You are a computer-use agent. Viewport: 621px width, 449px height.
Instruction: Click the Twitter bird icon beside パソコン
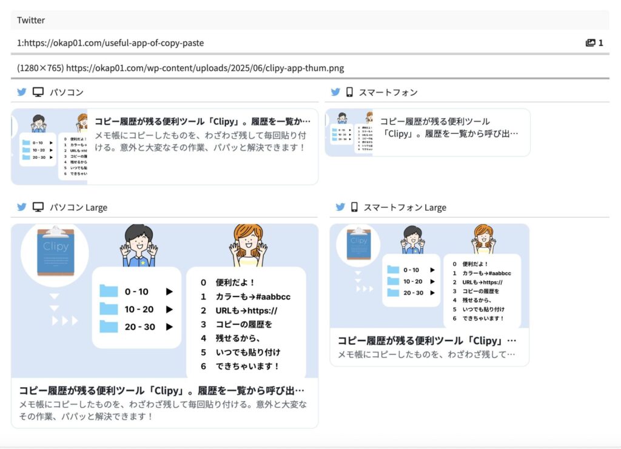22,92
